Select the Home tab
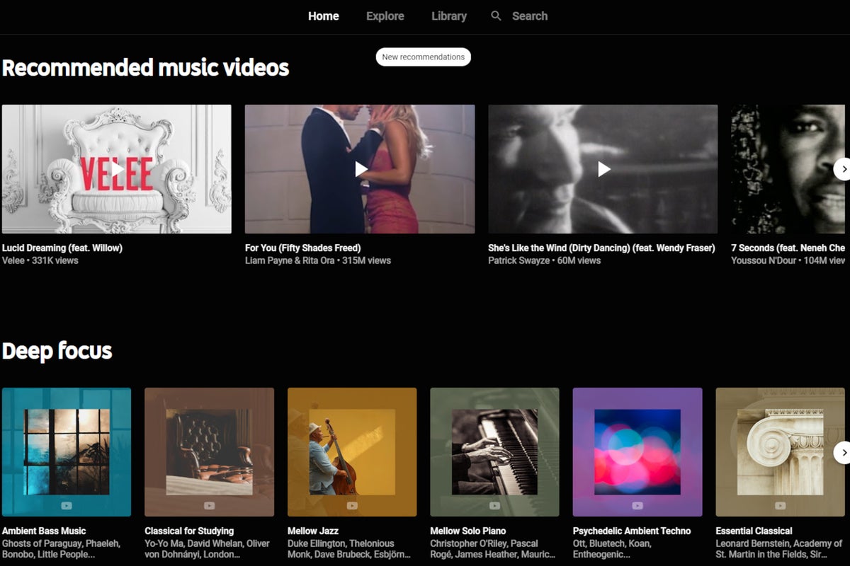Image resolution: width=850 pixels, height=566 pixels. pos(323,16)
